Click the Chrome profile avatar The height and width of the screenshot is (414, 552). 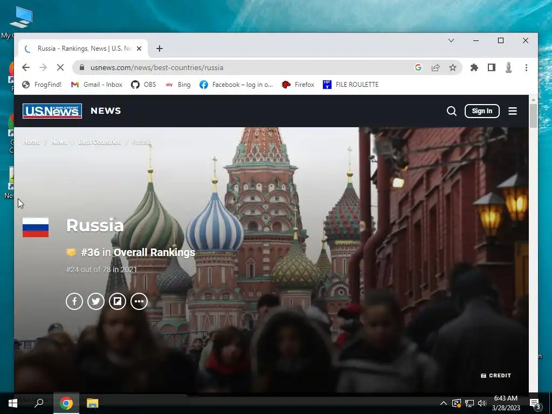click(x=508, y=67)
